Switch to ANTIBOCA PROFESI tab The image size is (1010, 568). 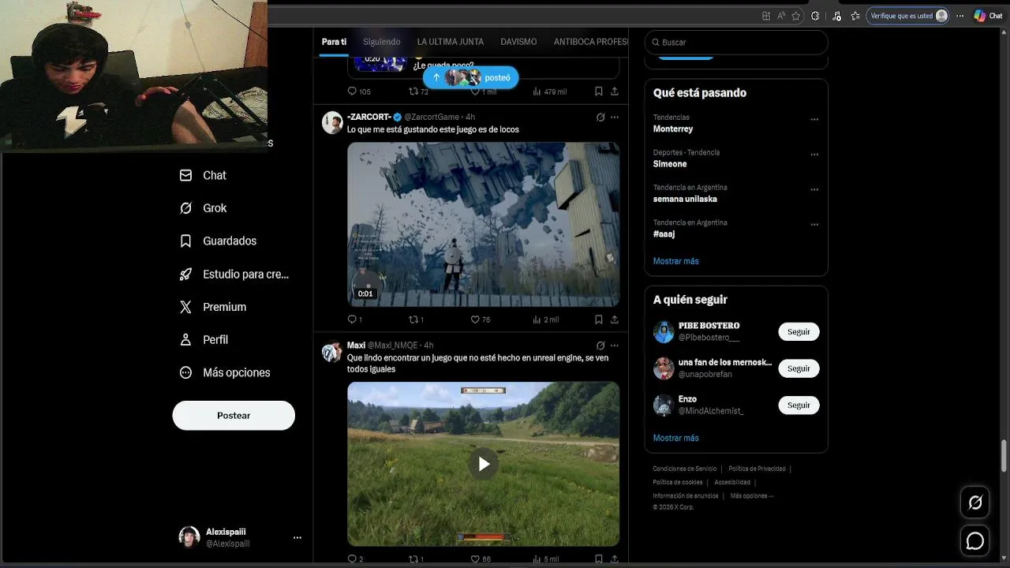(590, 42)
